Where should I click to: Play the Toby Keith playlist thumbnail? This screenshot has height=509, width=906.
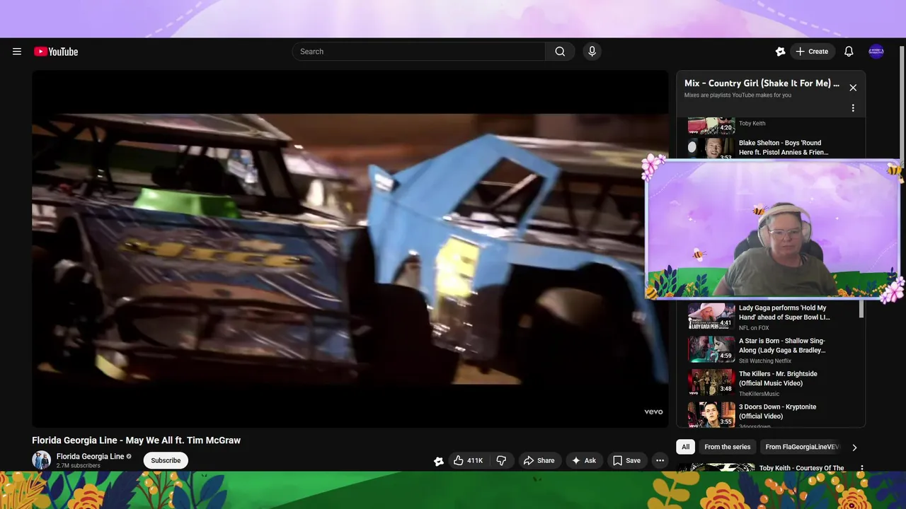click(711, 126)
